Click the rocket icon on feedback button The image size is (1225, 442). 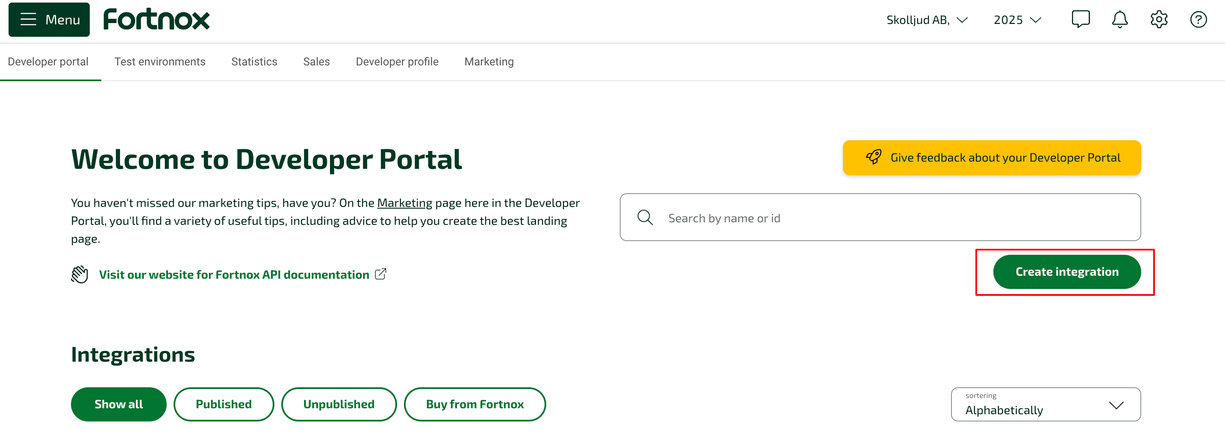pyautogui.click(x=873, y=157)
